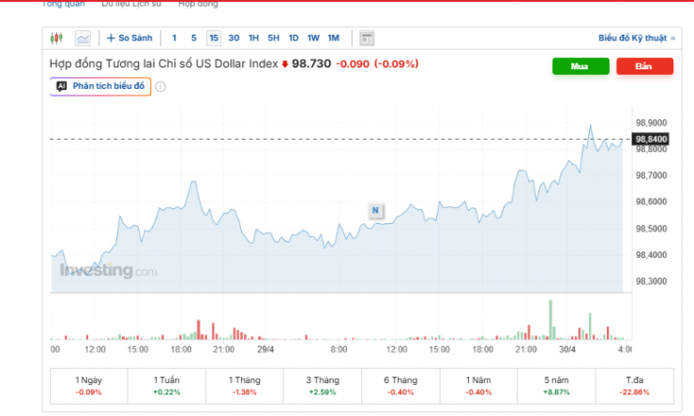Choose the 5H interval
This screenshot has width=694, height=416.
point(274,38)
